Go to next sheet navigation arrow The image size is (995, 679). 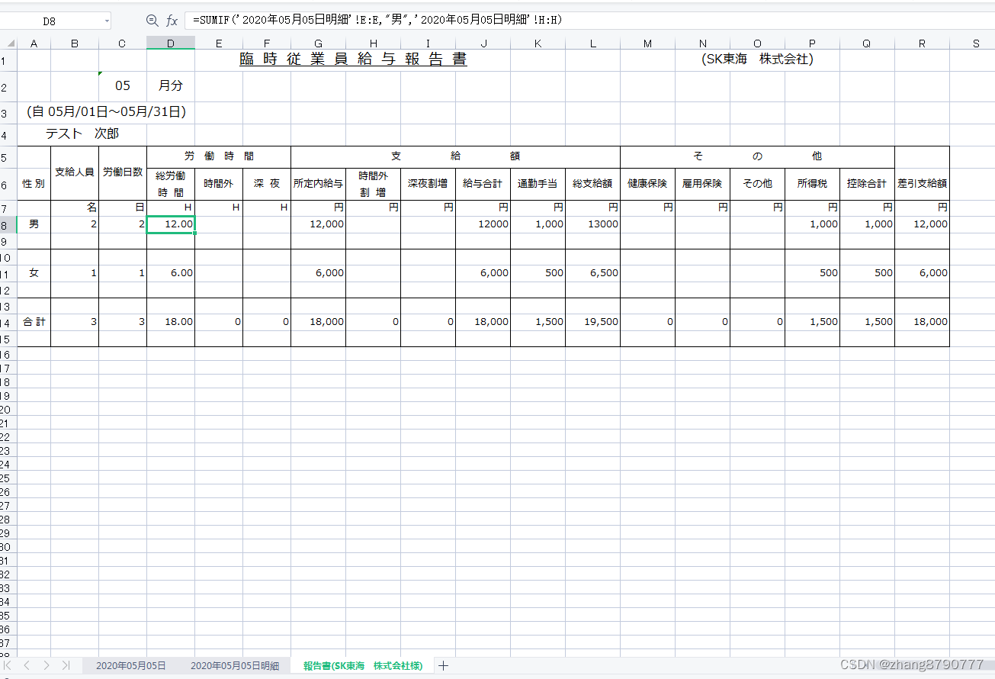(x=47, y=665)
